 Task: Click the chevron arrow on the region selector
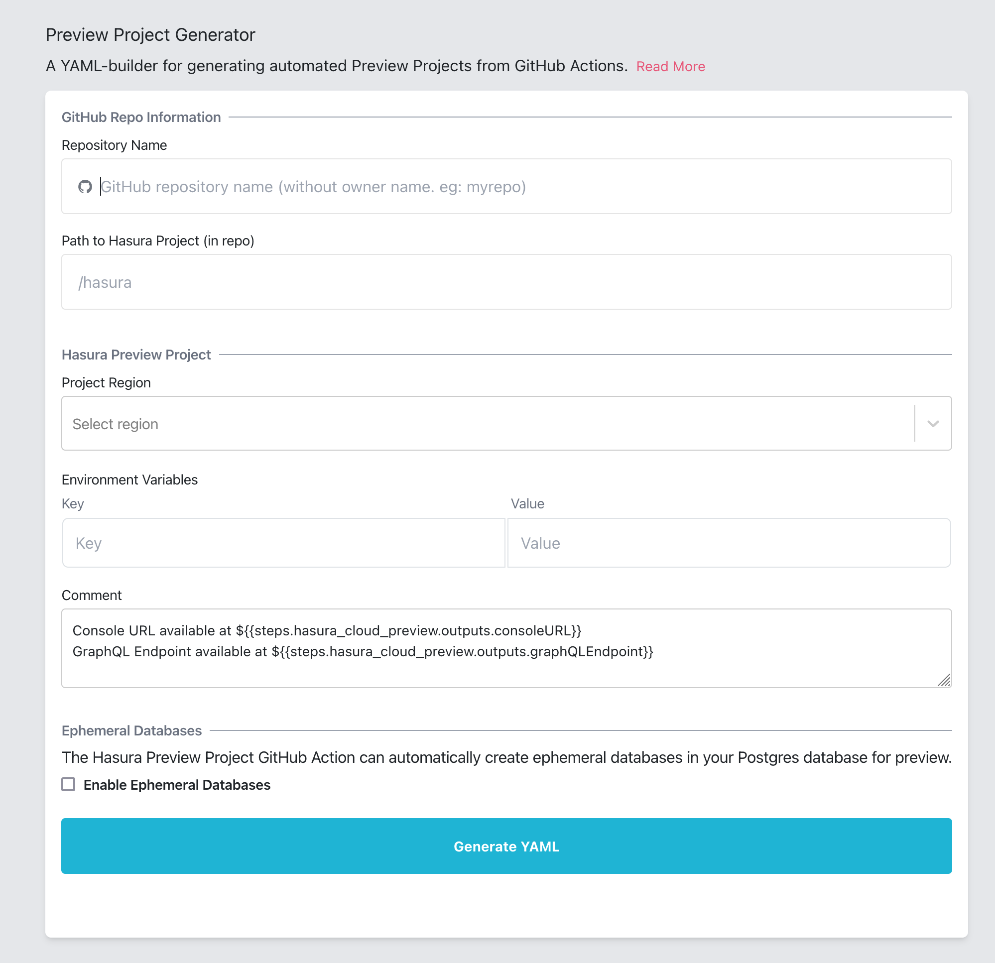[x=933, y=423]
